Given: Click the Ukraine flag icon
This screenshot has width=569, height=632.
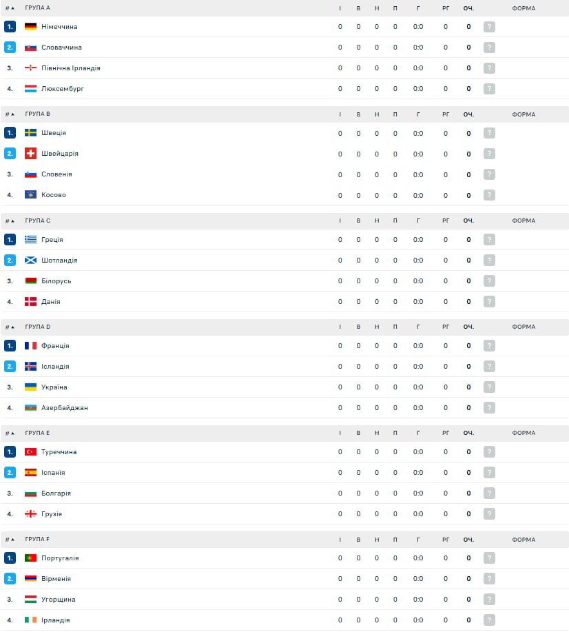Looking at the screenshot, I should (x=30, y=387).
